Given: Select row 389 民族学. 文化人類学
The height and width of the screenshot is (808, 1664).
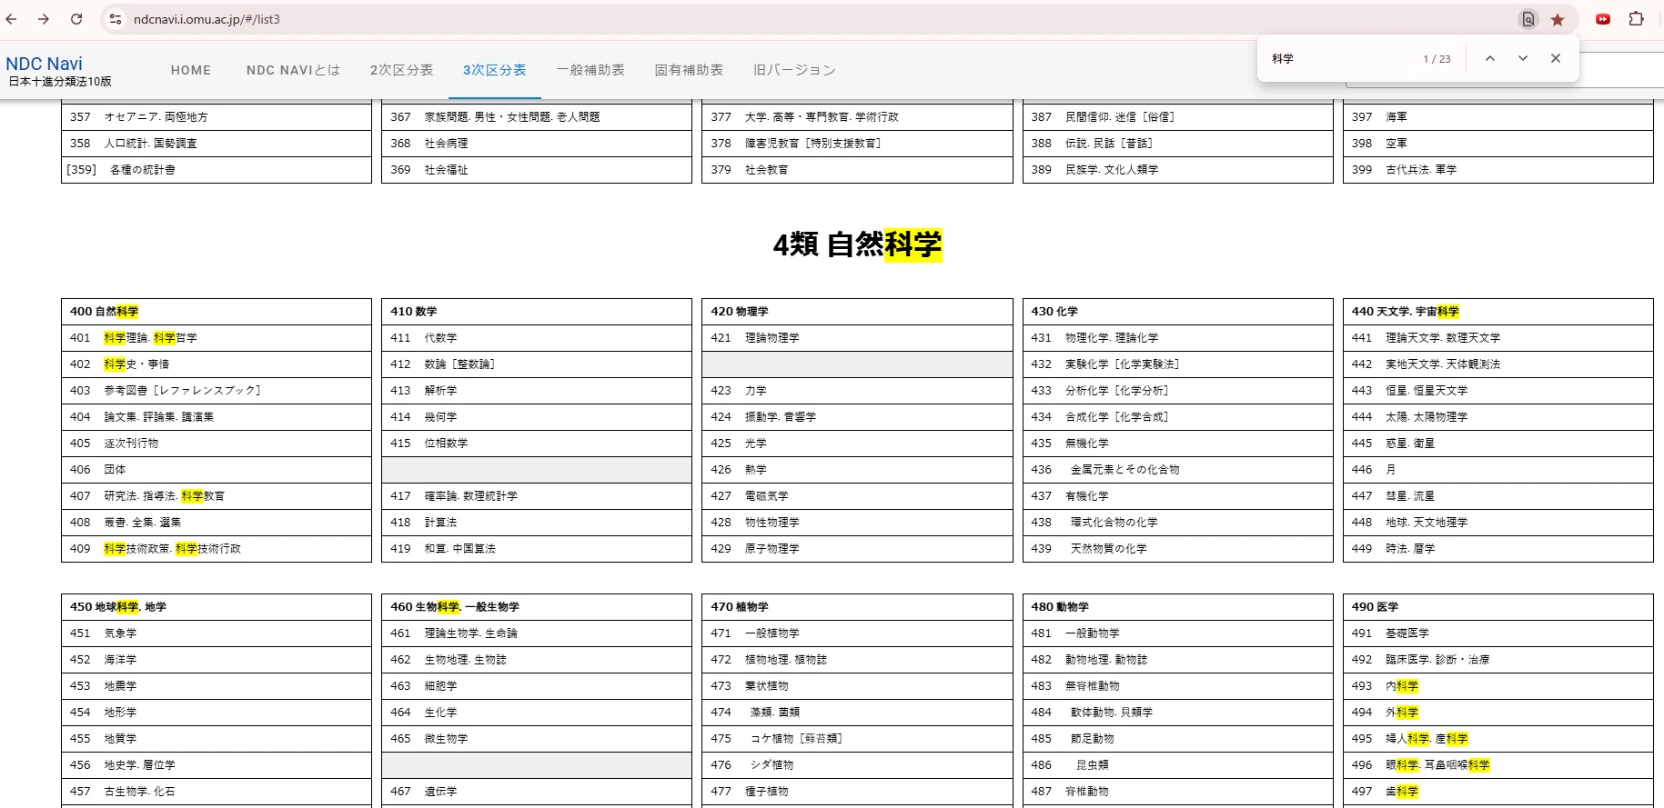Looking at the screenshot, I should tap(1178, 169).
